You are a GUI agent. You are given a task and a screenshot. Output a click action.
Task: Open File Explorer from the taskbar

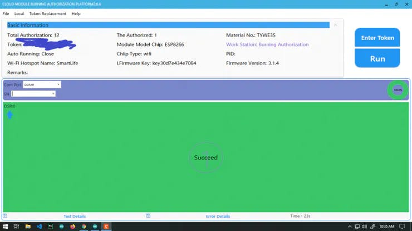[28, 227]
